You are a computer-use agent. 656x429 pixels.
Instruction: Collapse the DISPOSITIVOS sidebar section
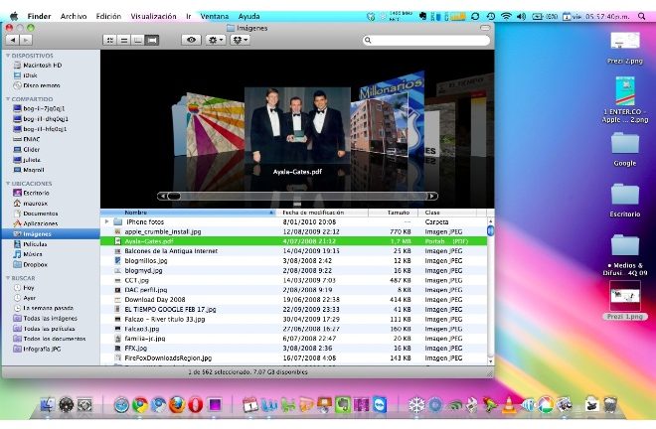click(8, 56)
